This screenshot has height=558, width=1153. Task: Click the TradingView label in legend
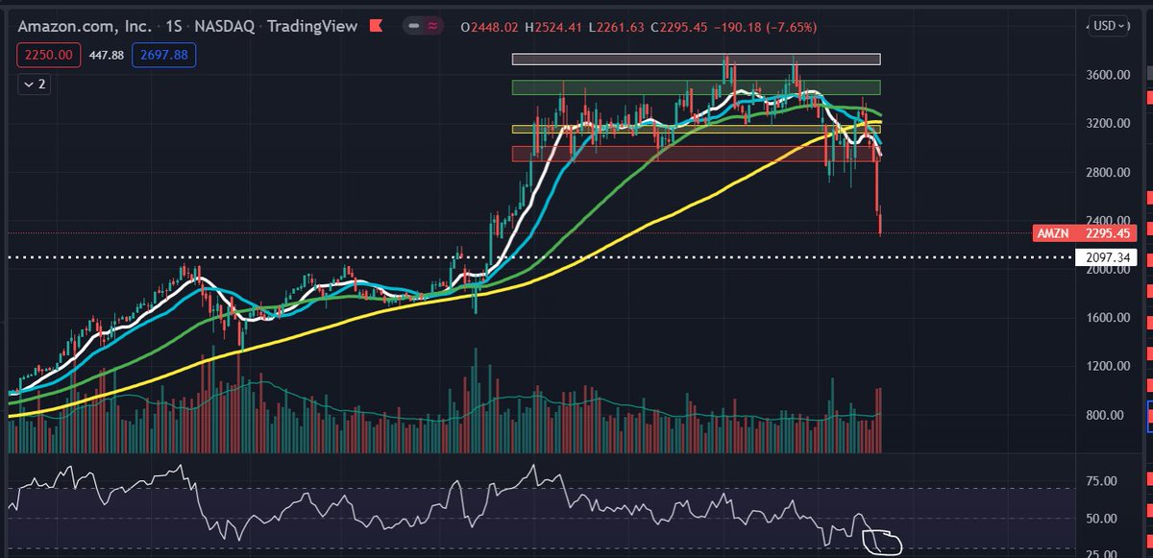point(311,29)
